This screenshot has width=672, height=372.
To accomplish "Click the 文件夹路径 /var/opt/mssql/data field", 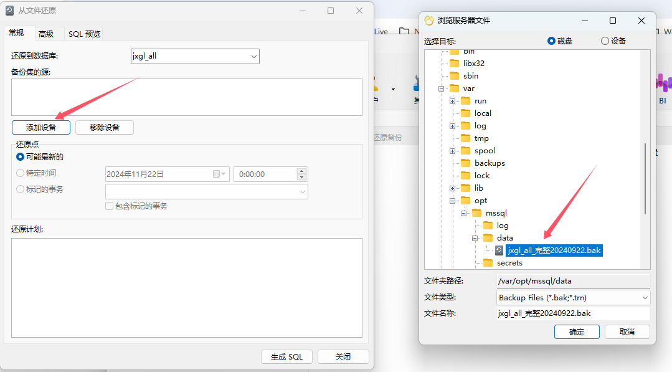I will click(574, 281).
